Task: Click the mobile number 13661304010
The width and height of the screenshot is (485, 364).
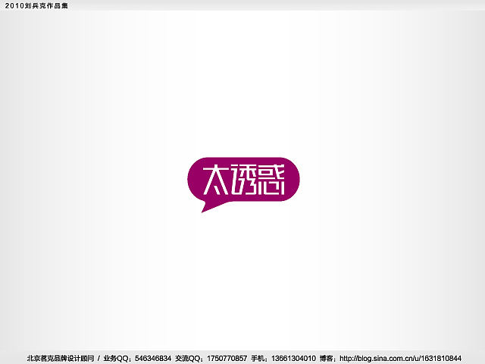Action: pos(293,359)
